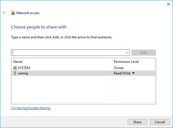This screenshot has width=173, height=128.
Task: Click the Owner permission for SYSTEM
Action: [119, 68]
